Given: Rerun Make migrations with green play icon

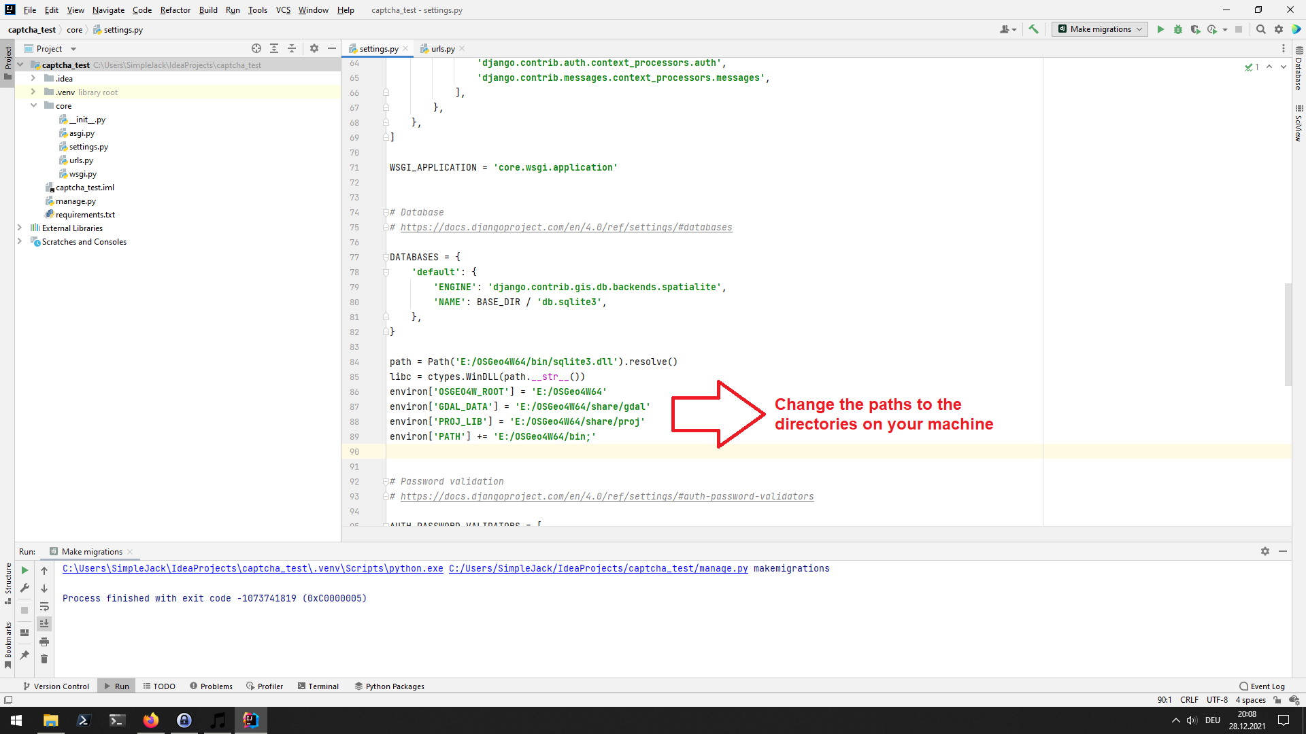Looking at the screenshot, I should pyautogui.click(x=24, y=571).
